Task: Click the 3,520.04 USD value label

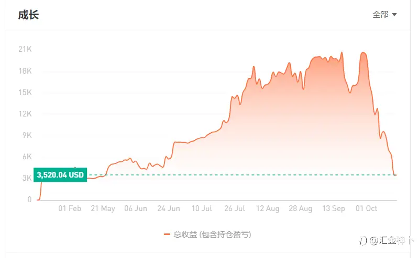Action: coord(60,175)
